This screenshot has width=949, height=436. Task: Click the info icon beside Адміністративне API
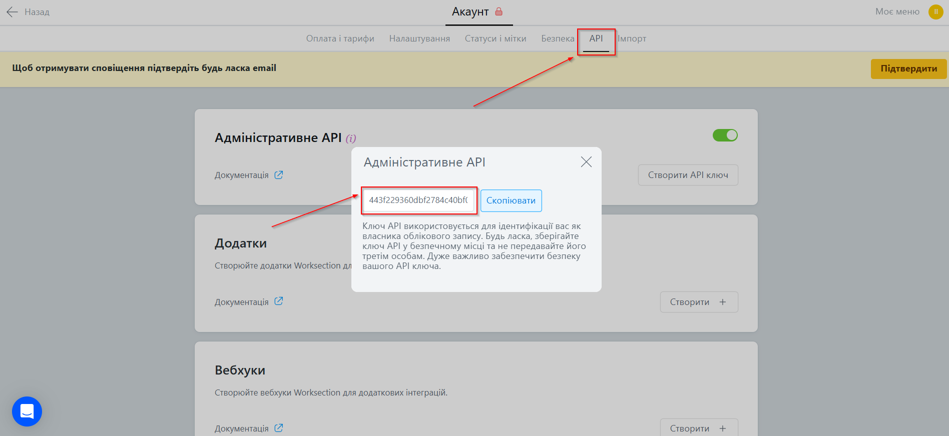351,138
